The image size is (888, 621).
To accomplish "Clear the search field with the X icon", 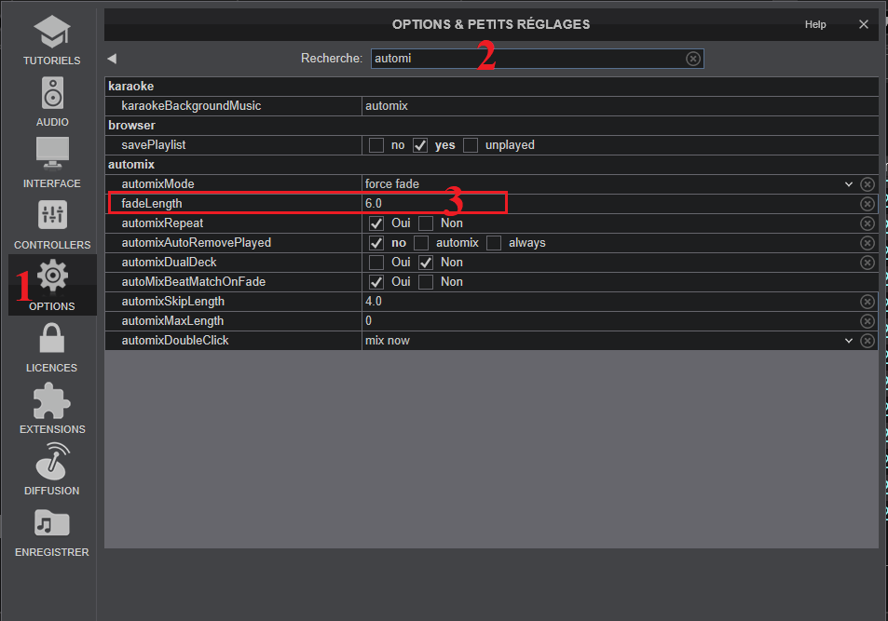I will click(693, 59).
